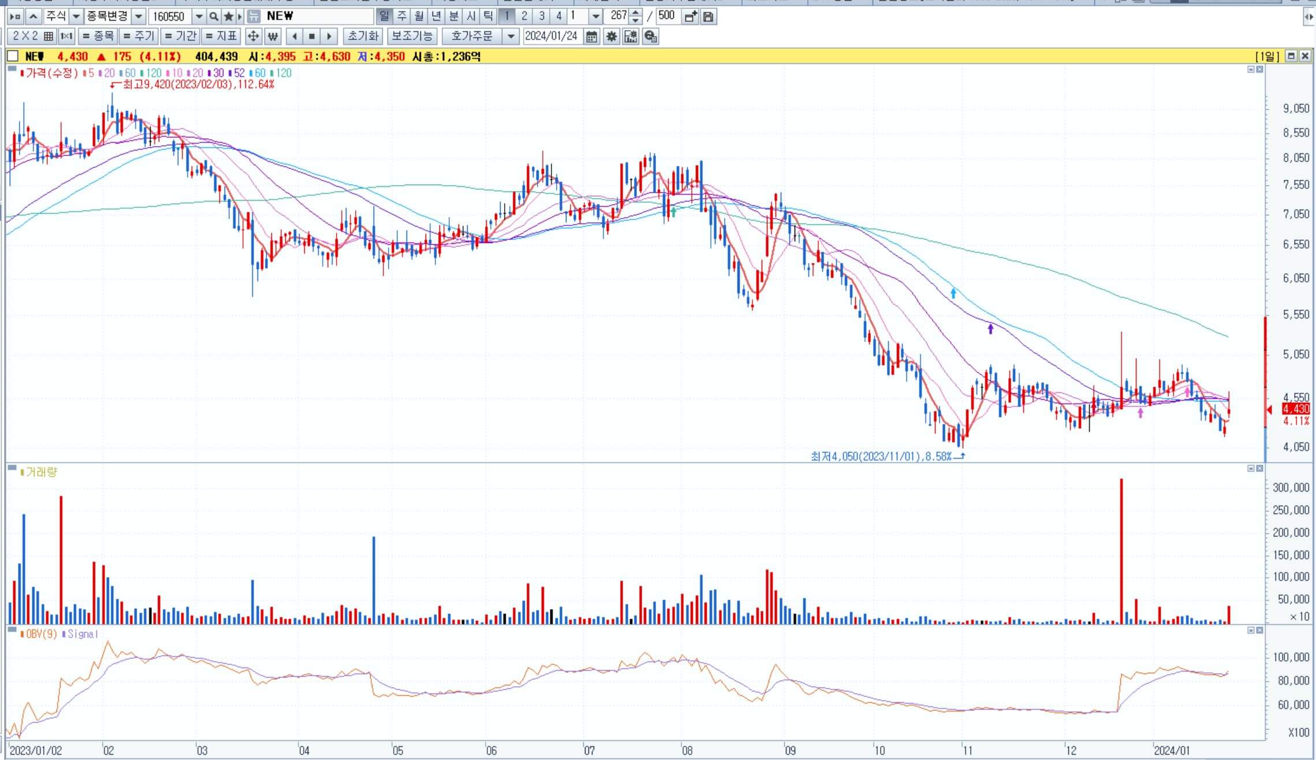Click the red price color swatch in legend

[22, 73]
